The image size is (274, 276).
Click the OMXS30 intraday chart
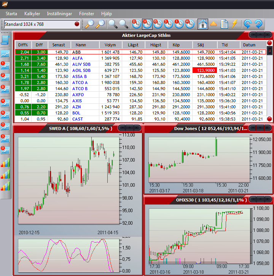199,236
